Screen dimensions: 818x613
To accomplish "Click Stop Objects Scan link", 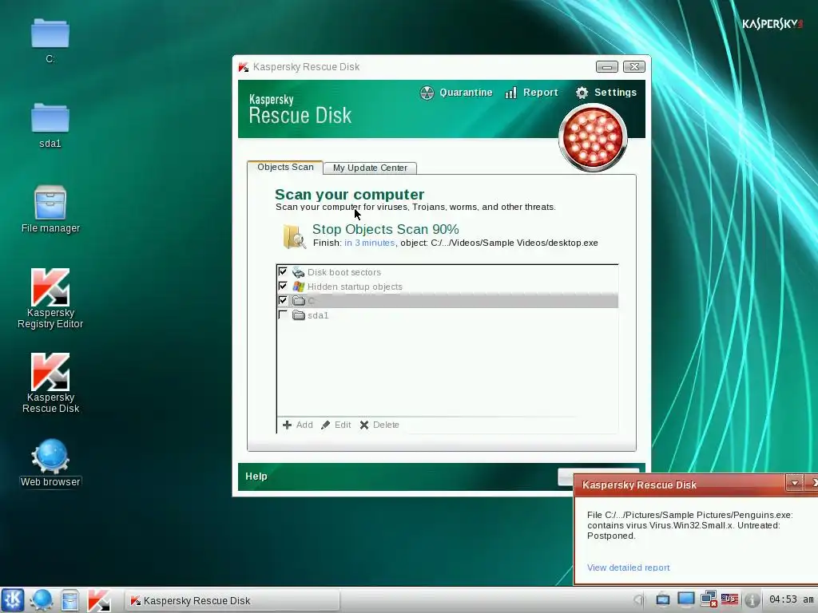I will (386, 229).
